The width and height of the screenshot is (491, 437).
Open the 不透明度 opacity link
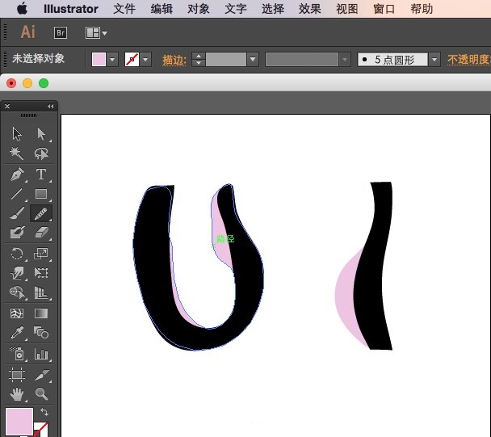(x=468, y=59)
